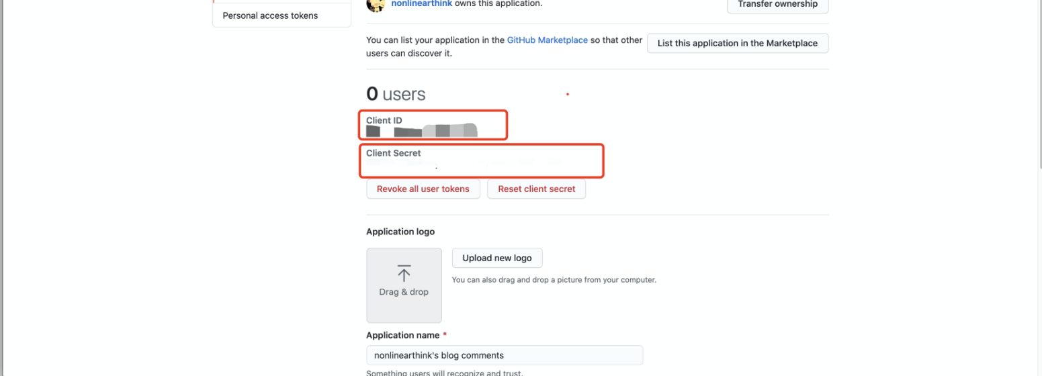
Task: Click the drag and drop picture hint text
Action: [x=554, y=279]
